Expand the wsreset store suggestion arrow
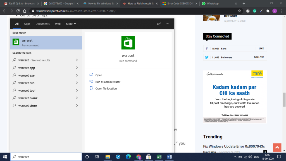Viewport: 286px width, 161px height. point(77,106)
